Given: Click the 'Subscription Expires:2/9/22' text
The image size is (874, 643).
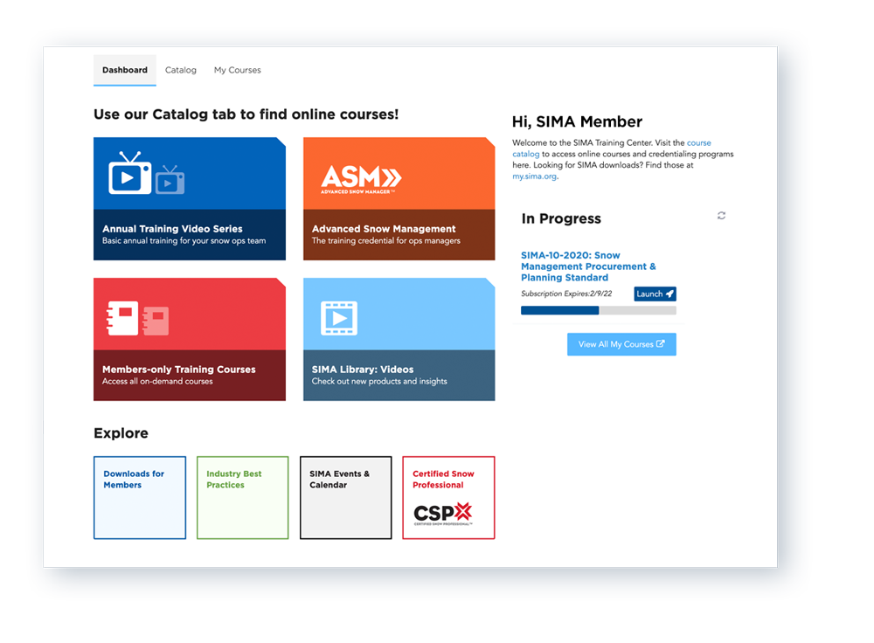Looking at the screenshot, I should (566, 294).
